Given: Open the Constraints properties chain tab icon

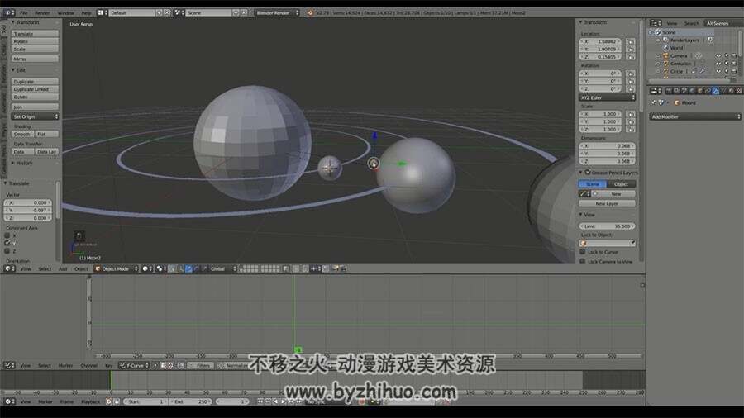Looking at the screenshot, I should [x=708, y=91].
